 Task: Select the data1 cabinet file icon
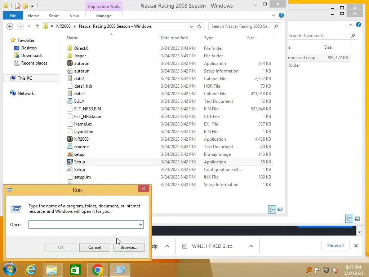[x=70, y=78]
